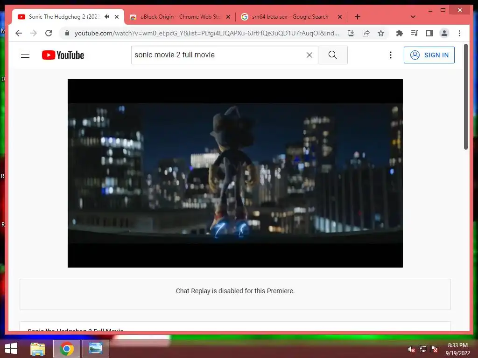
Task: Expand the tab search dropdown arrow
Action: [x=413, y=17]
